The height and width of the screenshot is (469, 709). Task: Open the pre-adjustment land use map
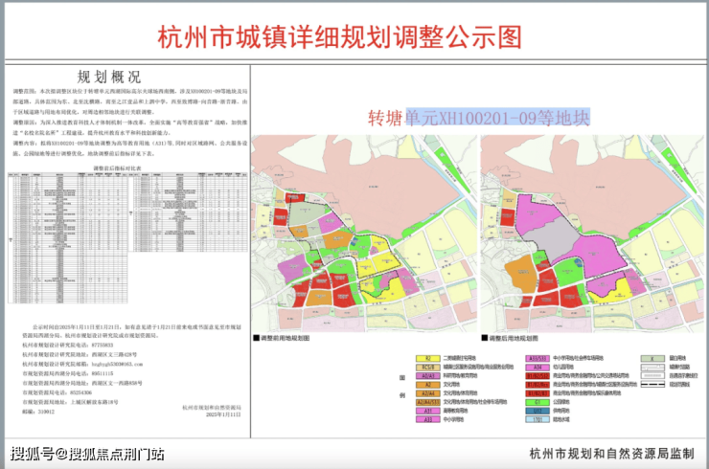364,234
